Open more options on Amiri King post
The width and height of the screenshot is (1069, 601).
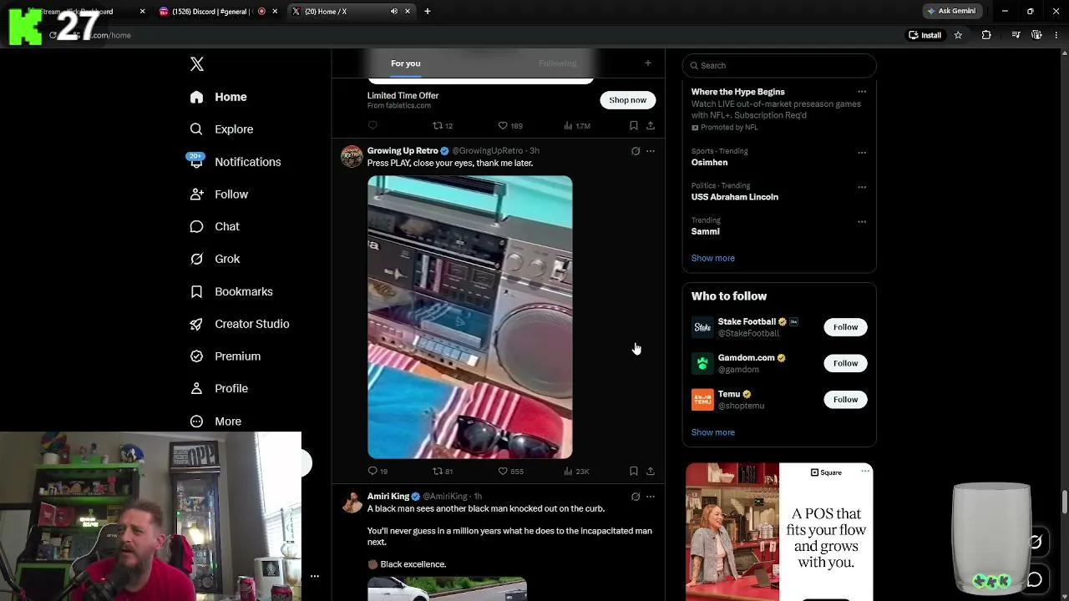[651, 497]
